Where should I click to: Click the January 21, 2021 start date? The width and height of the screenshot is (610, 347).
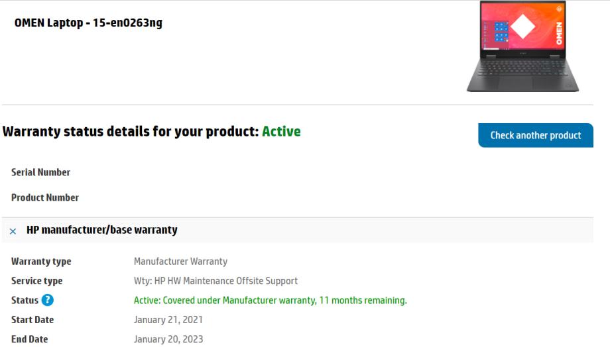coord(168,320)
